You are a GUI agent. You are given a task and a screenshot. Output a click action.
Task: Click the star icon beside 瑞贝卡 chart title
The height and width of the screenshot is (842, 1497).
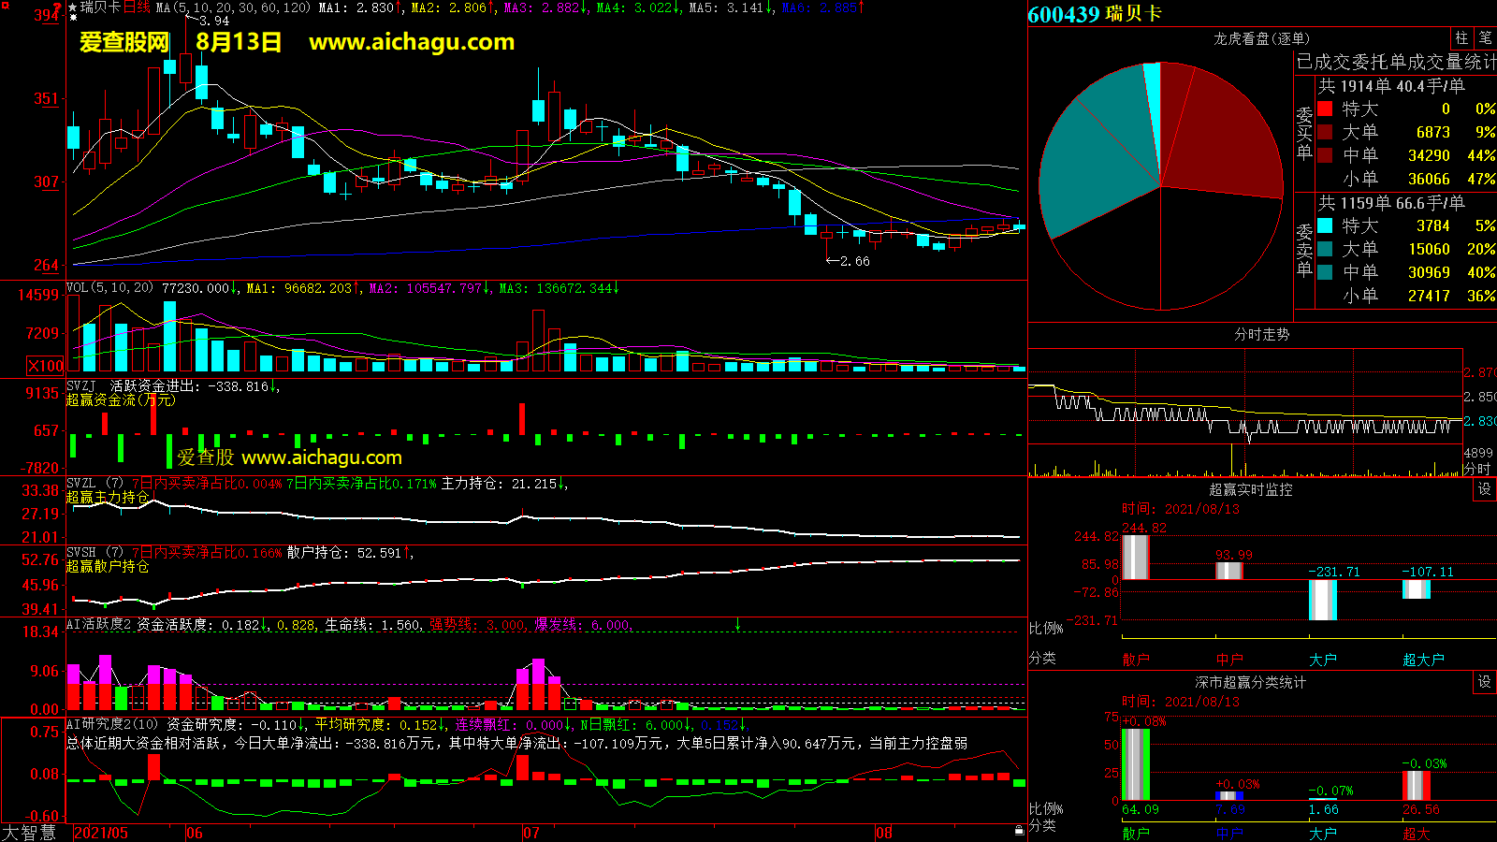coord(73,7)
